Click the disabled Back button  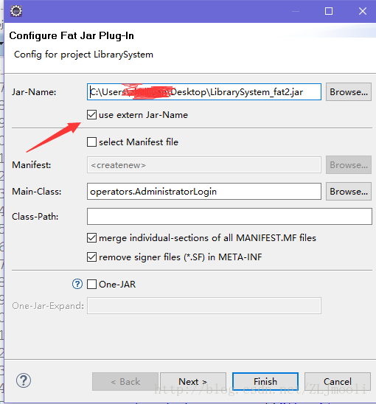tap(125, 381)
